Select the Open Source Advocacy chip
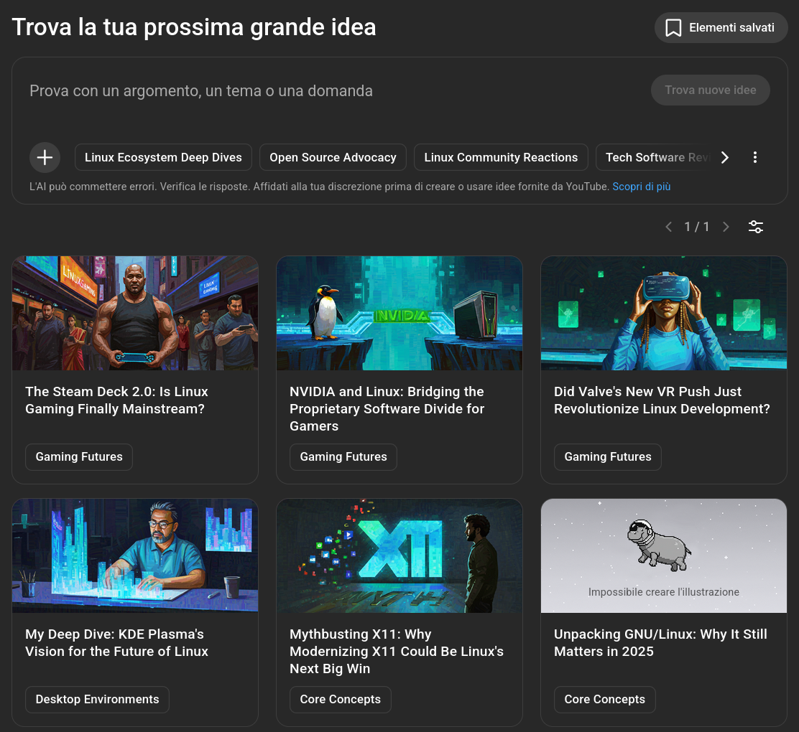This screenshot has height=732, width=799. pos(333,157)
